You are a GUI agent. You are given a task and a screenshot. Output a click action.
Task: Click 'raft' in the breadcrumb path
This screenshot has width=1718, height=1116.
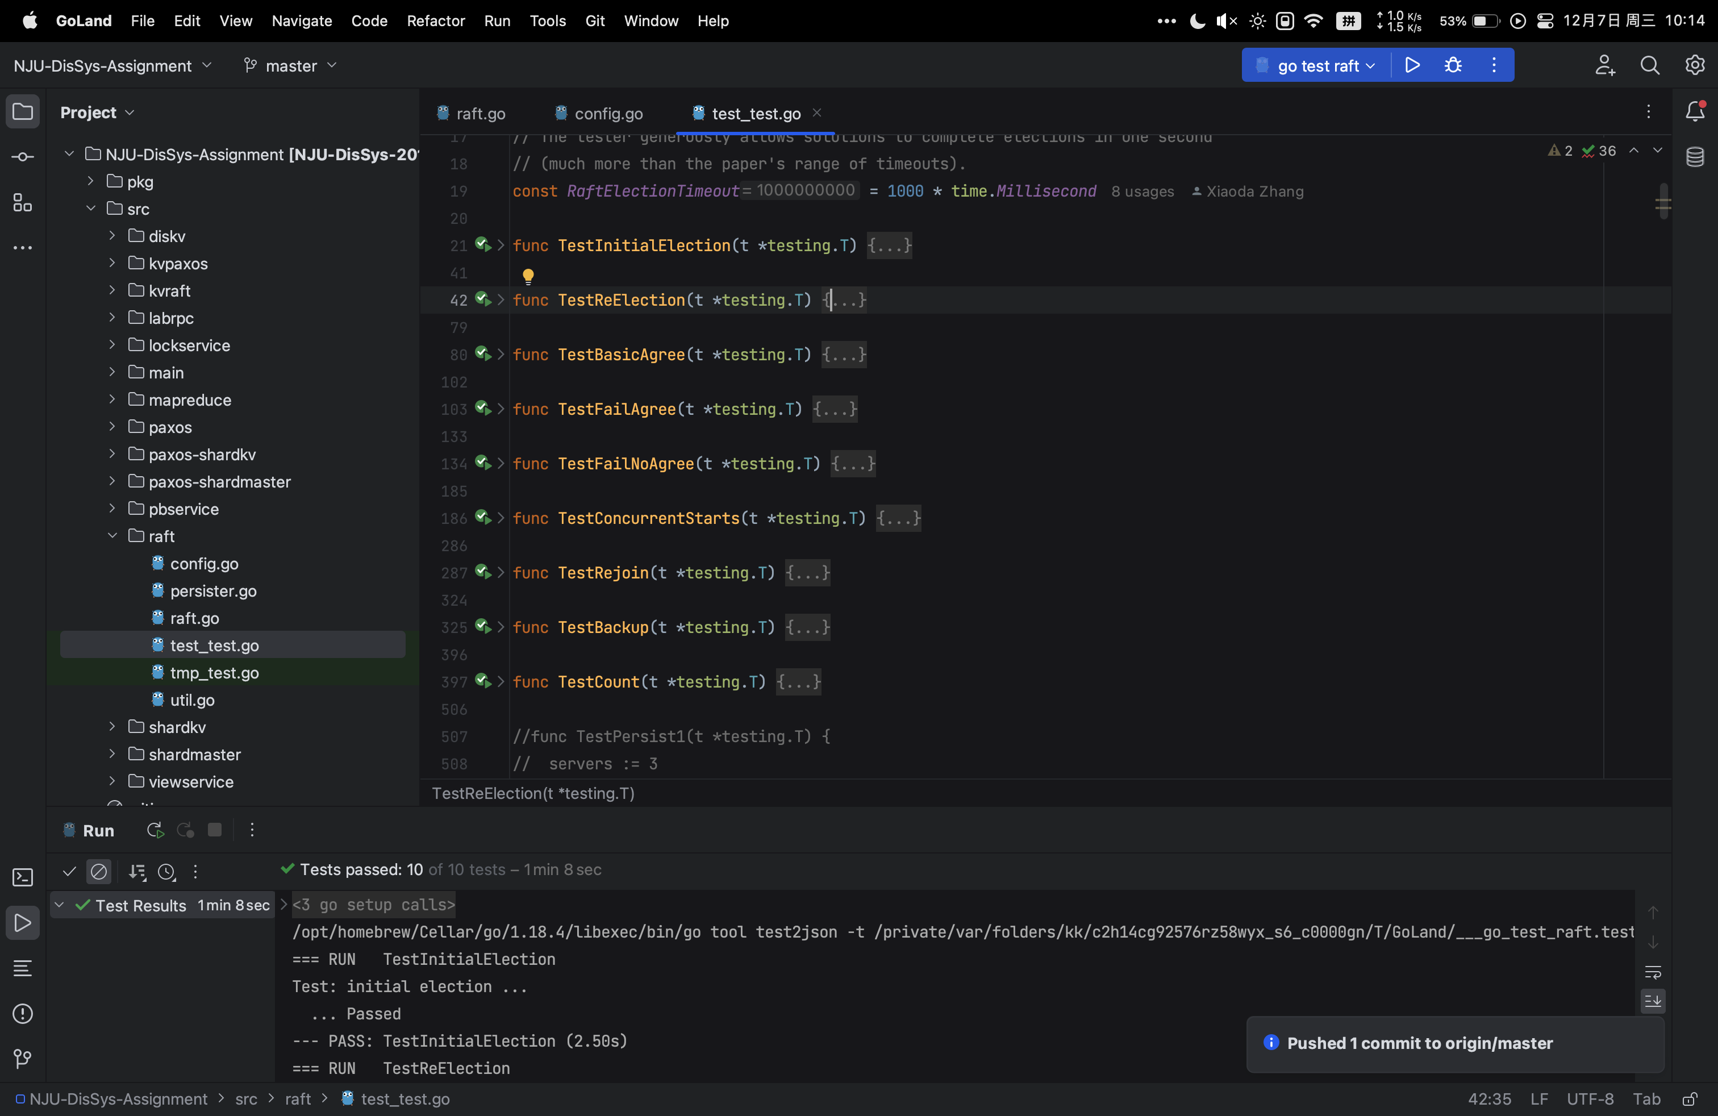[x=297, y=1099]
